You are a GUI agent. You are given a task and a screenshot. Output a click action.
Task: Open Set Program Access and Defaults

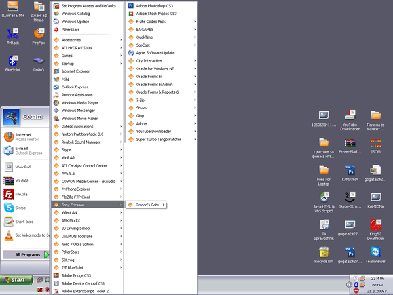tap(88, 6)
